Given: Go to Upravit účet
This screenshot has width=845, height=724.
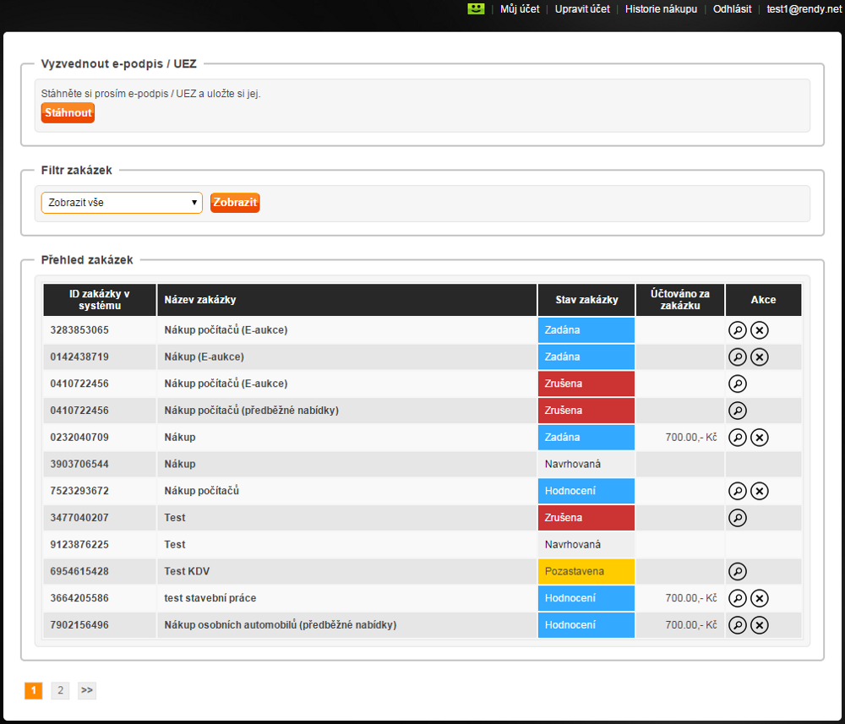Looking at the screenshot, I should (582, 8).
